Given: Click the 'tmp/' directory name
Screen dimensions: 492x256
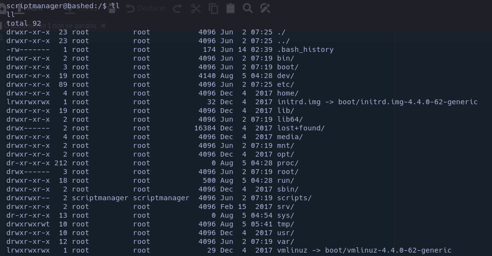Looking at the screenshot, I should 285,224.
